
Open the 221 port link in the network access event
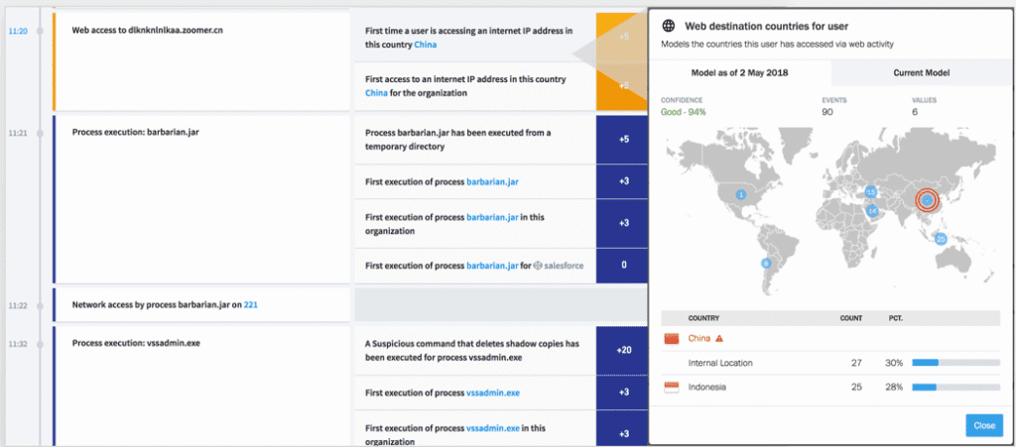coord(251,304)
